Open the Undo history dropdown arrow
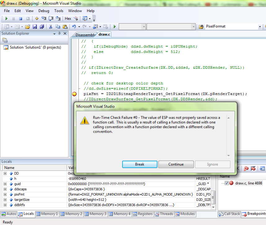The width and height of the screenshot is (266, 225). (79, 27)
